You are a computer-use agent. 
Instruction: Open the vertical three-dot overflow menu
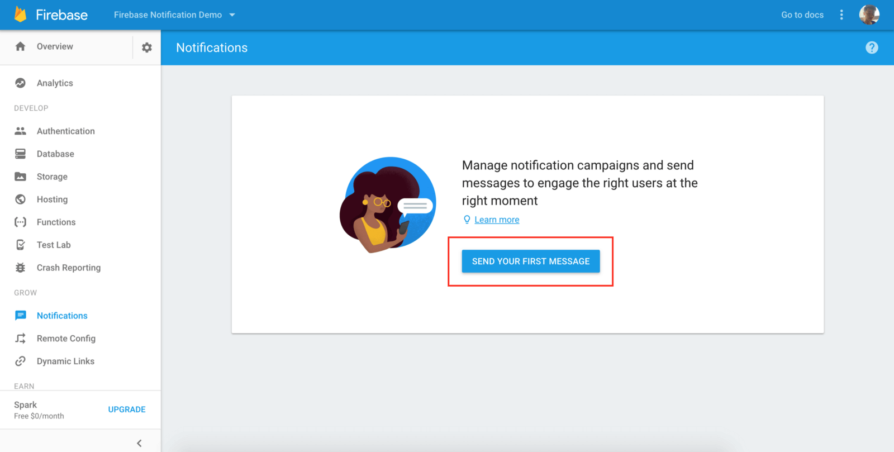[841, 15]
